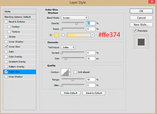The height and width of the screenshot is (114, 157).
Task: Expand the gradient picker dropdown arrow
Action: (93, 35)
